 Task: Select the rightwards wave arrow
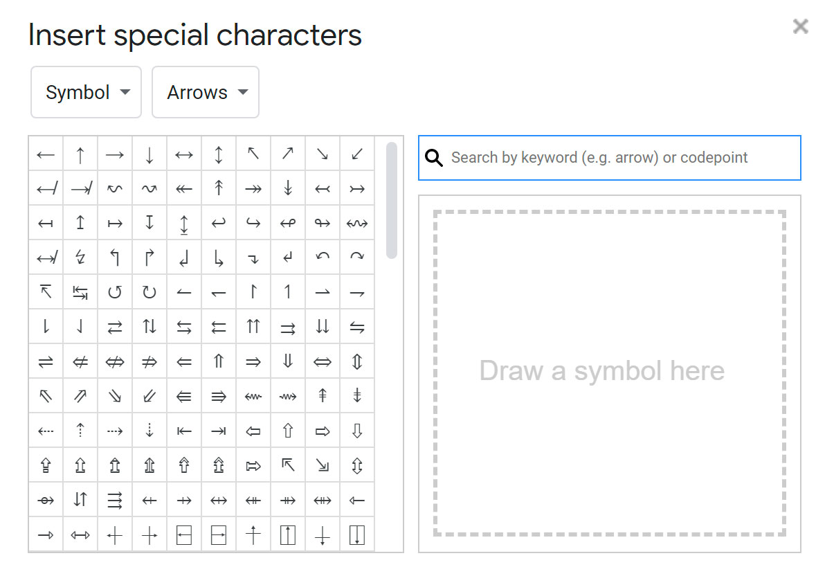149,188
